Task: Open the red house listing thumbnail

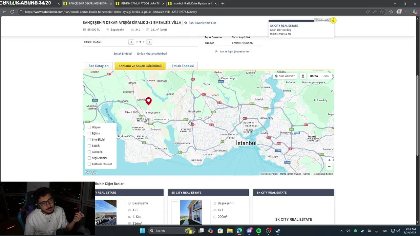Action: (x=191, y=212)
